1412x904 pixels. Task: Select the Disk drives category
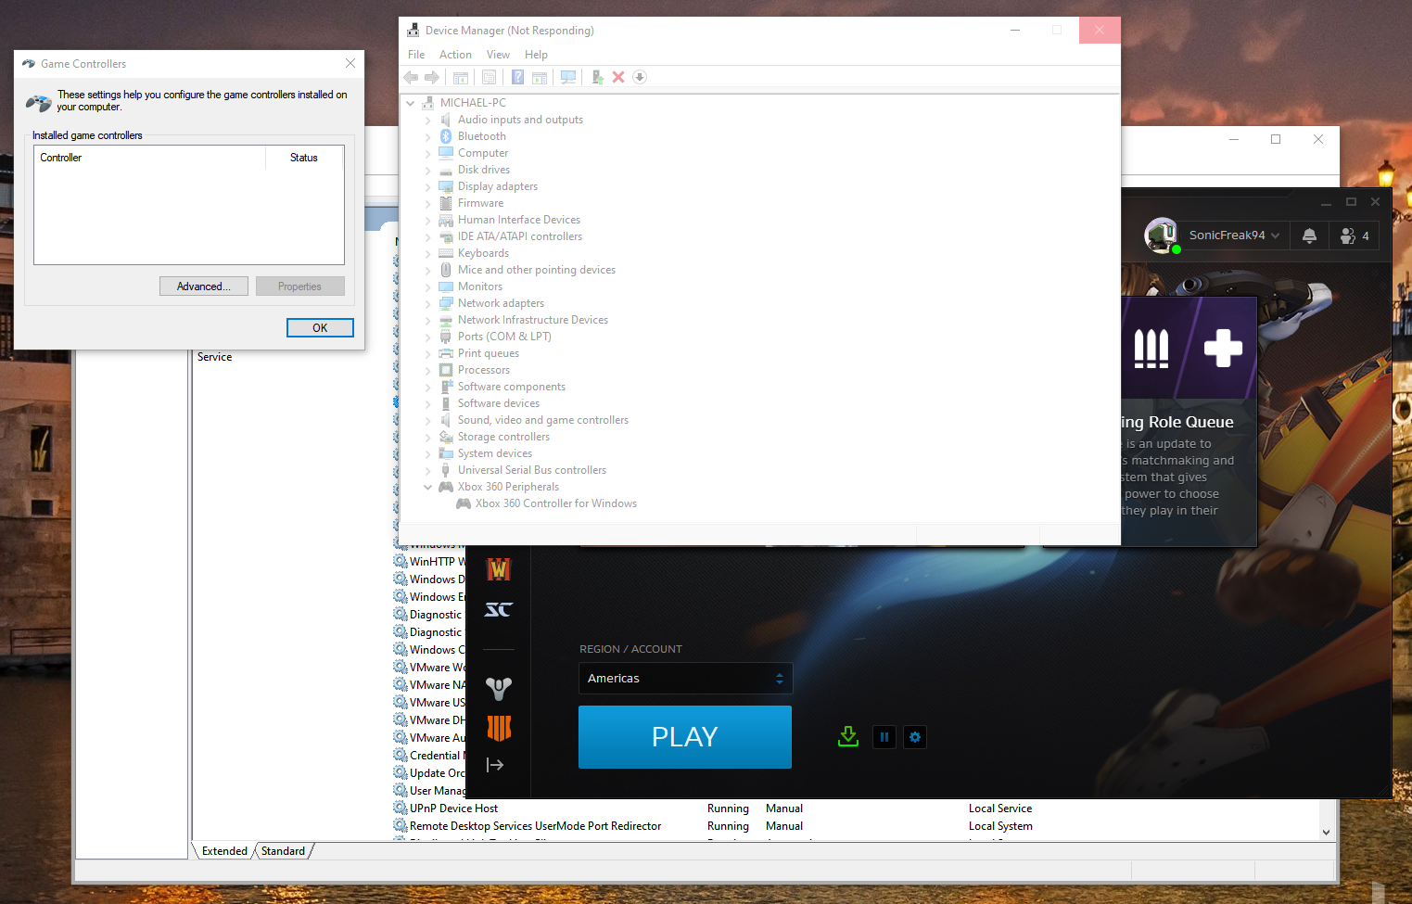tap(483, 170)
